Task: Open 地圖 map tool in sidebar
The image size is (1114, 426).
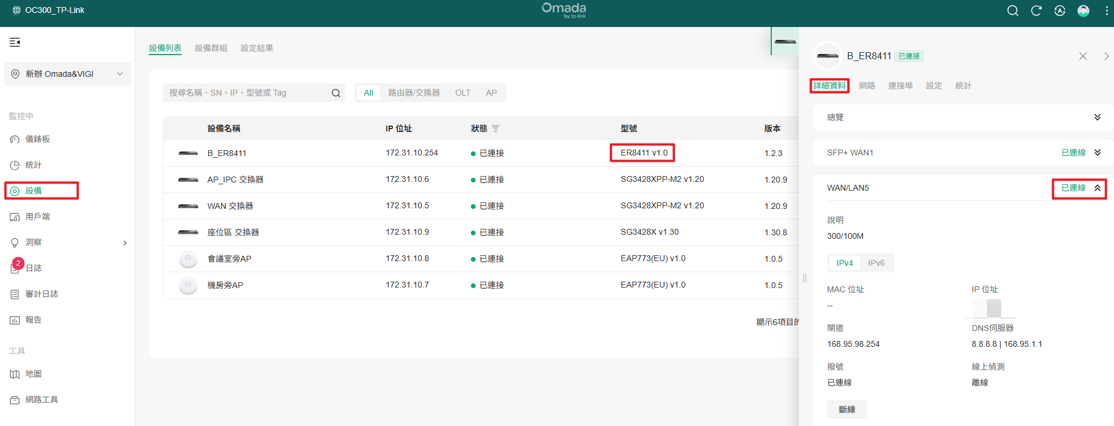Action: (x=34, y=374)
